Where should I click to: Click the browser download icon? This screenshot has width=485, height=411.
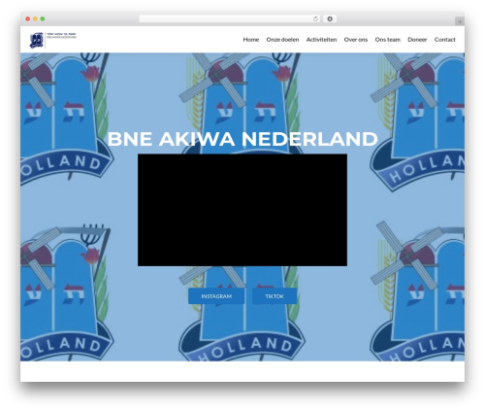pyautogui.click(x=330, y=19)
